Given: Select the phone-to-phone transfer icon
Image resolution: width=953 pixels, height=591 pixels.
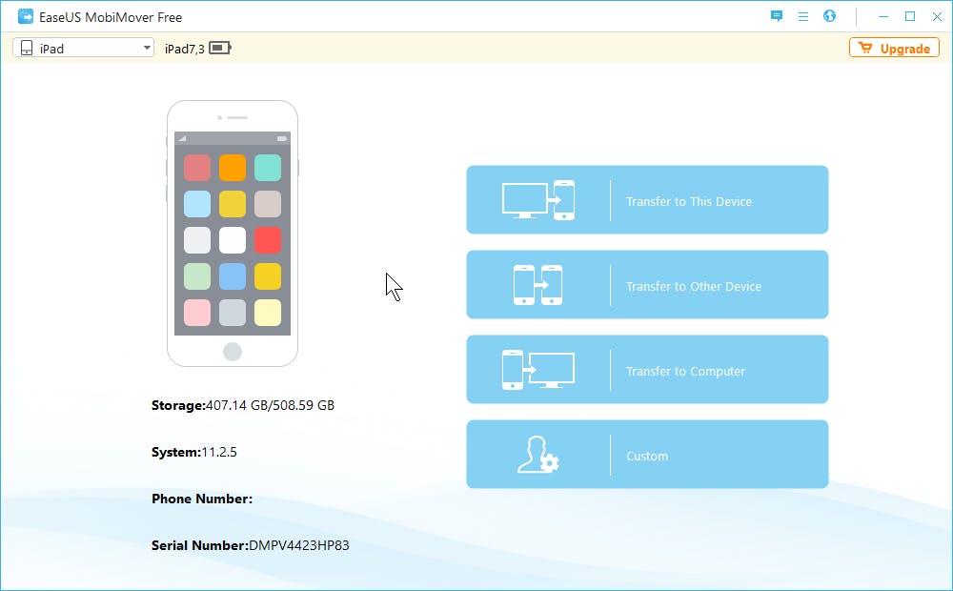Looking at the screenshot, I should (x=537, y=284).
